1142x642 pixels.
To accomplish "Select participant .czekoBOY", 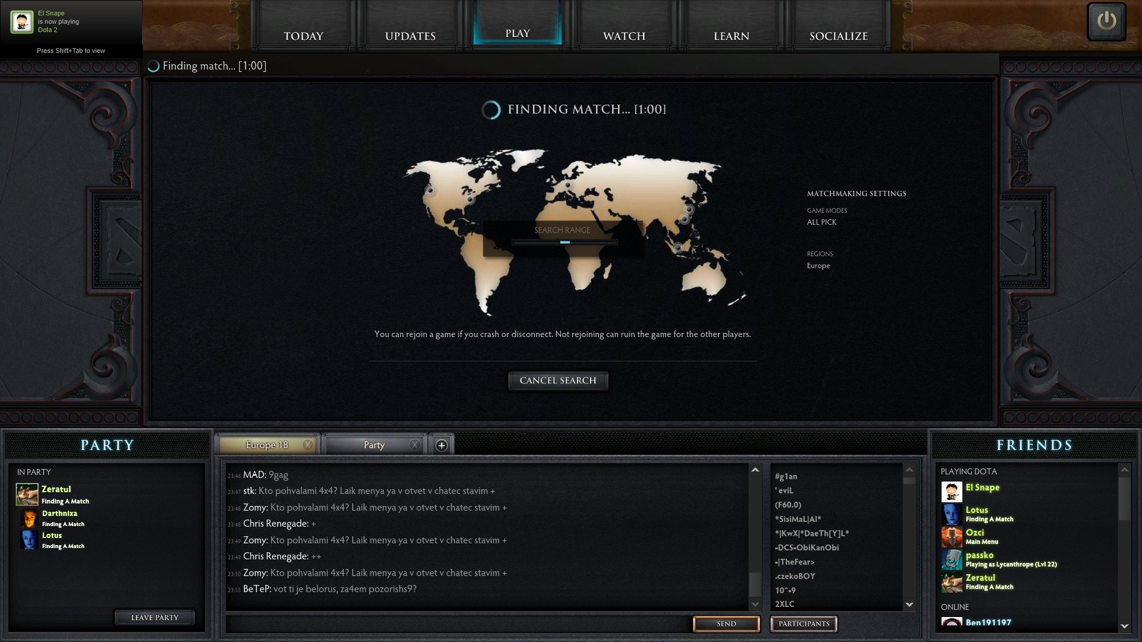I will [x=795, y=576].
